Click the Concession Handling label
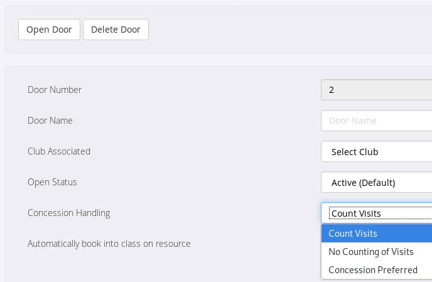Screen dimensions: 432x282 (68, 213)
